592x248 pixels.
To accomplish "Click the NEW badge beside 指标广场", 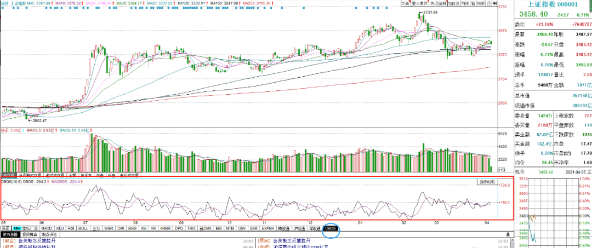I will click(x=16, y=228).
